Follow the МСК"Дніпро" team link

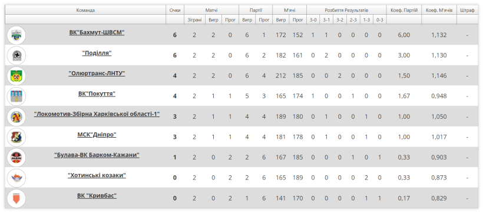(x=97, y=135)
